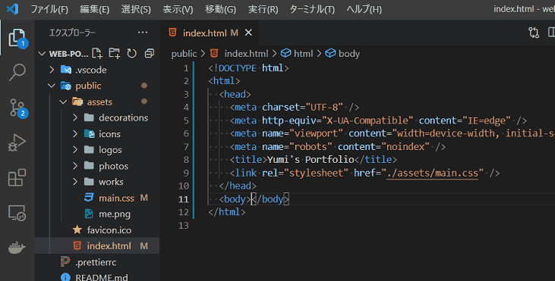
Task: Collapse all folders in Explorer
Action: [x=150, y=53]
